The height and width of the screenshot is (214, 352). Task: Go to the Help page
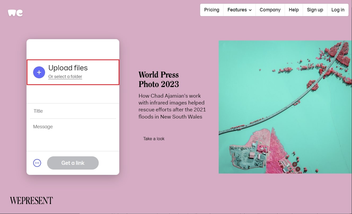294,10
